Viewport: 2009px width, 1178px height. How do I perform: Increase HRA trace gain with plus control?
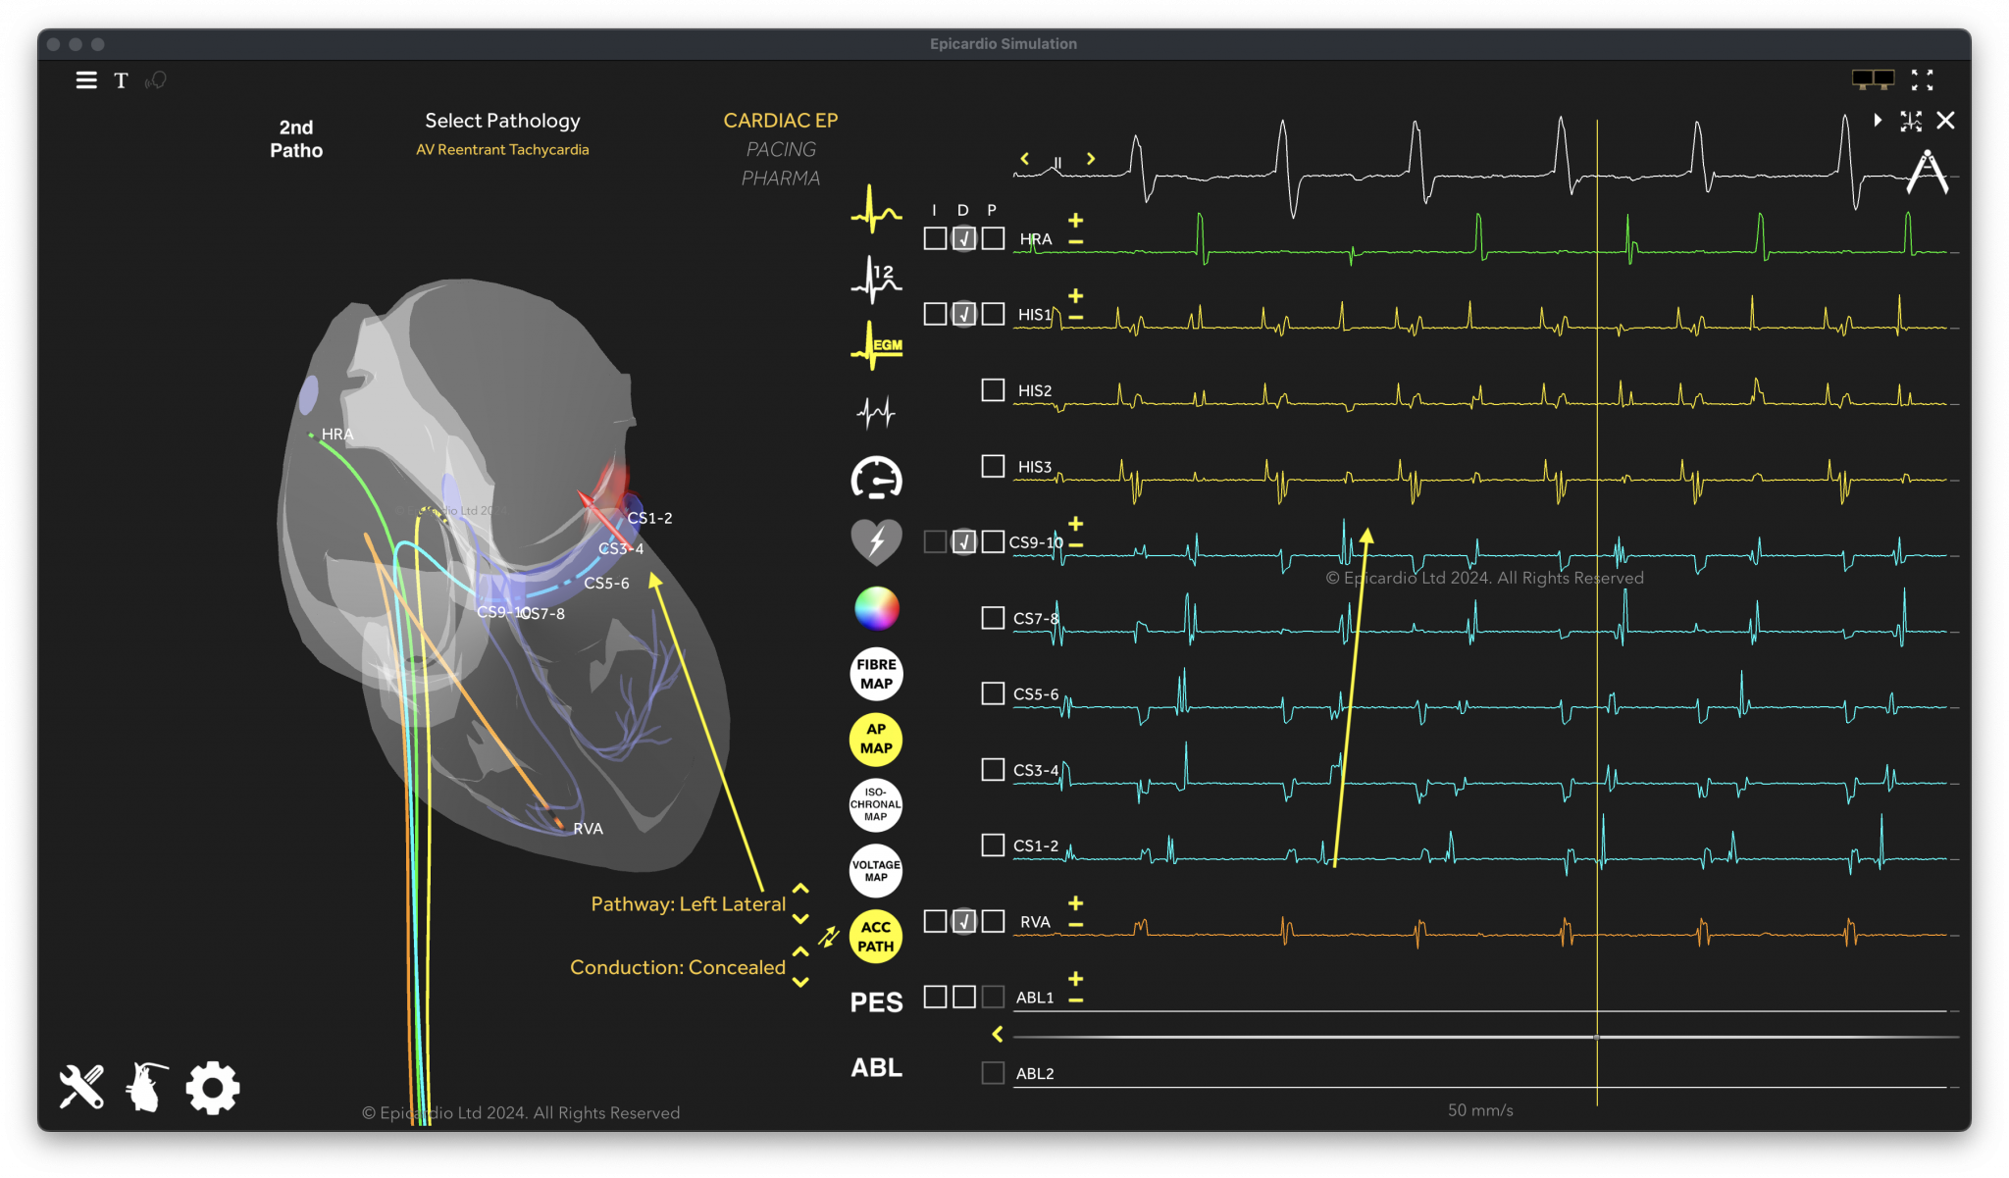point(1075,221)
